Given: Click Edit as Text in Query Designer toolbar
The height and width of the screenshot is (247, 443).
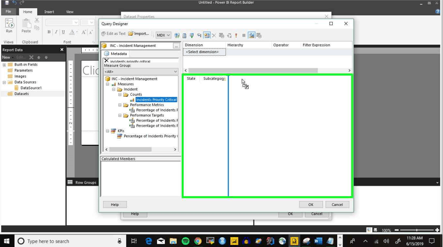Looking at the screenshot, I should (113, 34).
